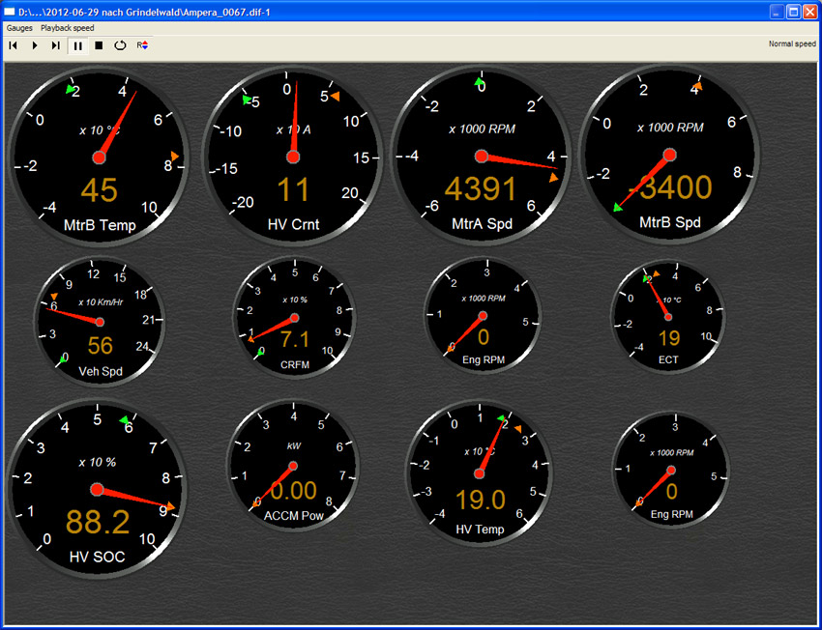Screen dimensions: 822x630
Task: Click the skip to start button
Action: pyautogui.click(x=13, y=44)
